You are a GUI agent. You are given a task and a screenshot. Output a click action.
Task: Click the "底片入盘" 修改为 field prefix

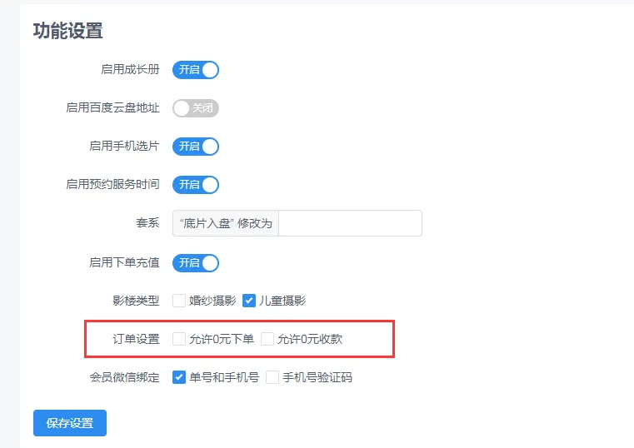(226, 223)
